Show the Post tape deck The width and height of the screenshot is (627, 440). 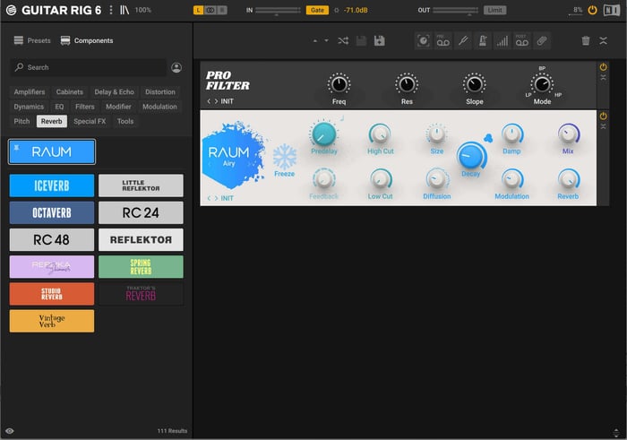pyautogui.click(x=522, y=41)
